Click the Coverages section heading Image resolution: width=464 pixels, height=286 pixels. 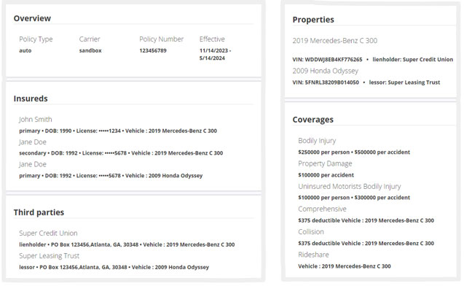(x=312, y=120)
